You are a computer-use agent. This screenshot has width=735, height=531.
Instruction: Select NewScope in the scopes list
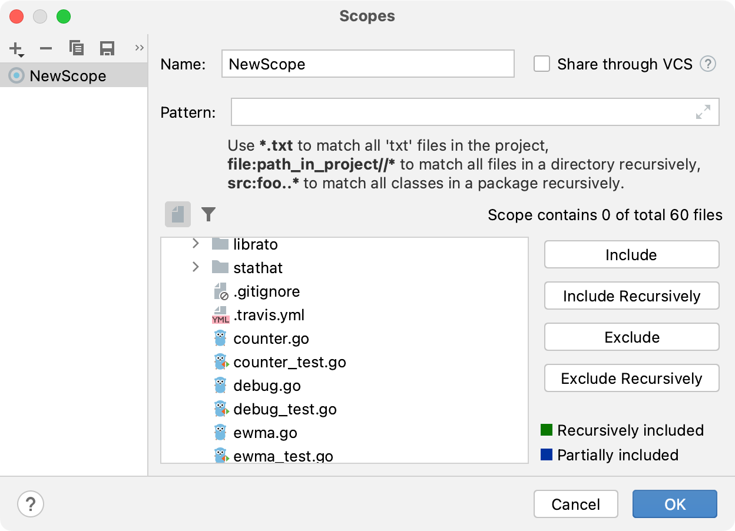tap(68, 76)
